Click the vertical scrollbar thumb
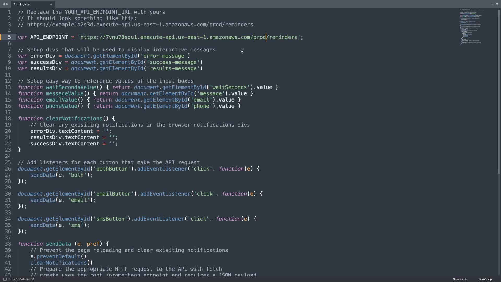This screenshot has width=501, height=282. click(499, 91)
